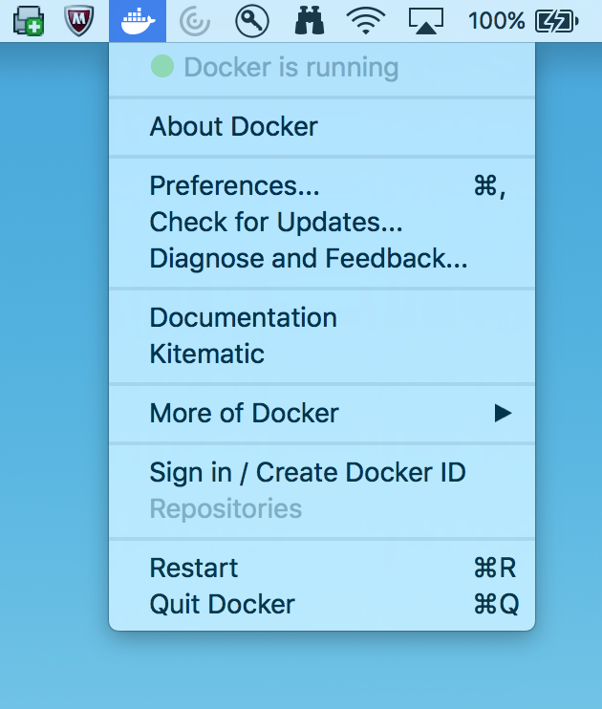Click the Docker whale menu bar icon
Viewport: 602px width, 709px height.
138,20
